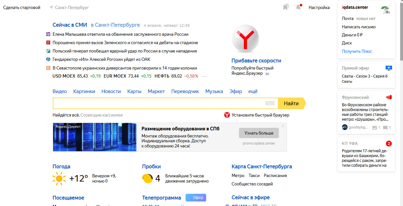Image resolution: width=403 pixels, height=206 pixels.
Task: Click the source icon beside Гендиректор «Ил» headline
Action: point(48,59)
